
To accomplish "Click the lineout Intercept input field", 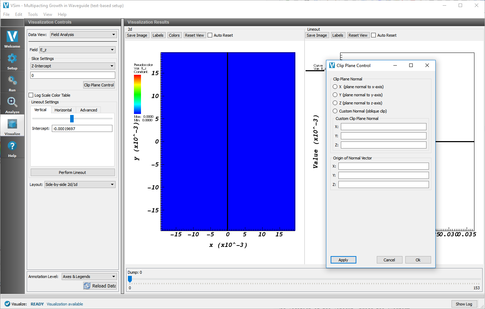I will (x=82, y=129).
